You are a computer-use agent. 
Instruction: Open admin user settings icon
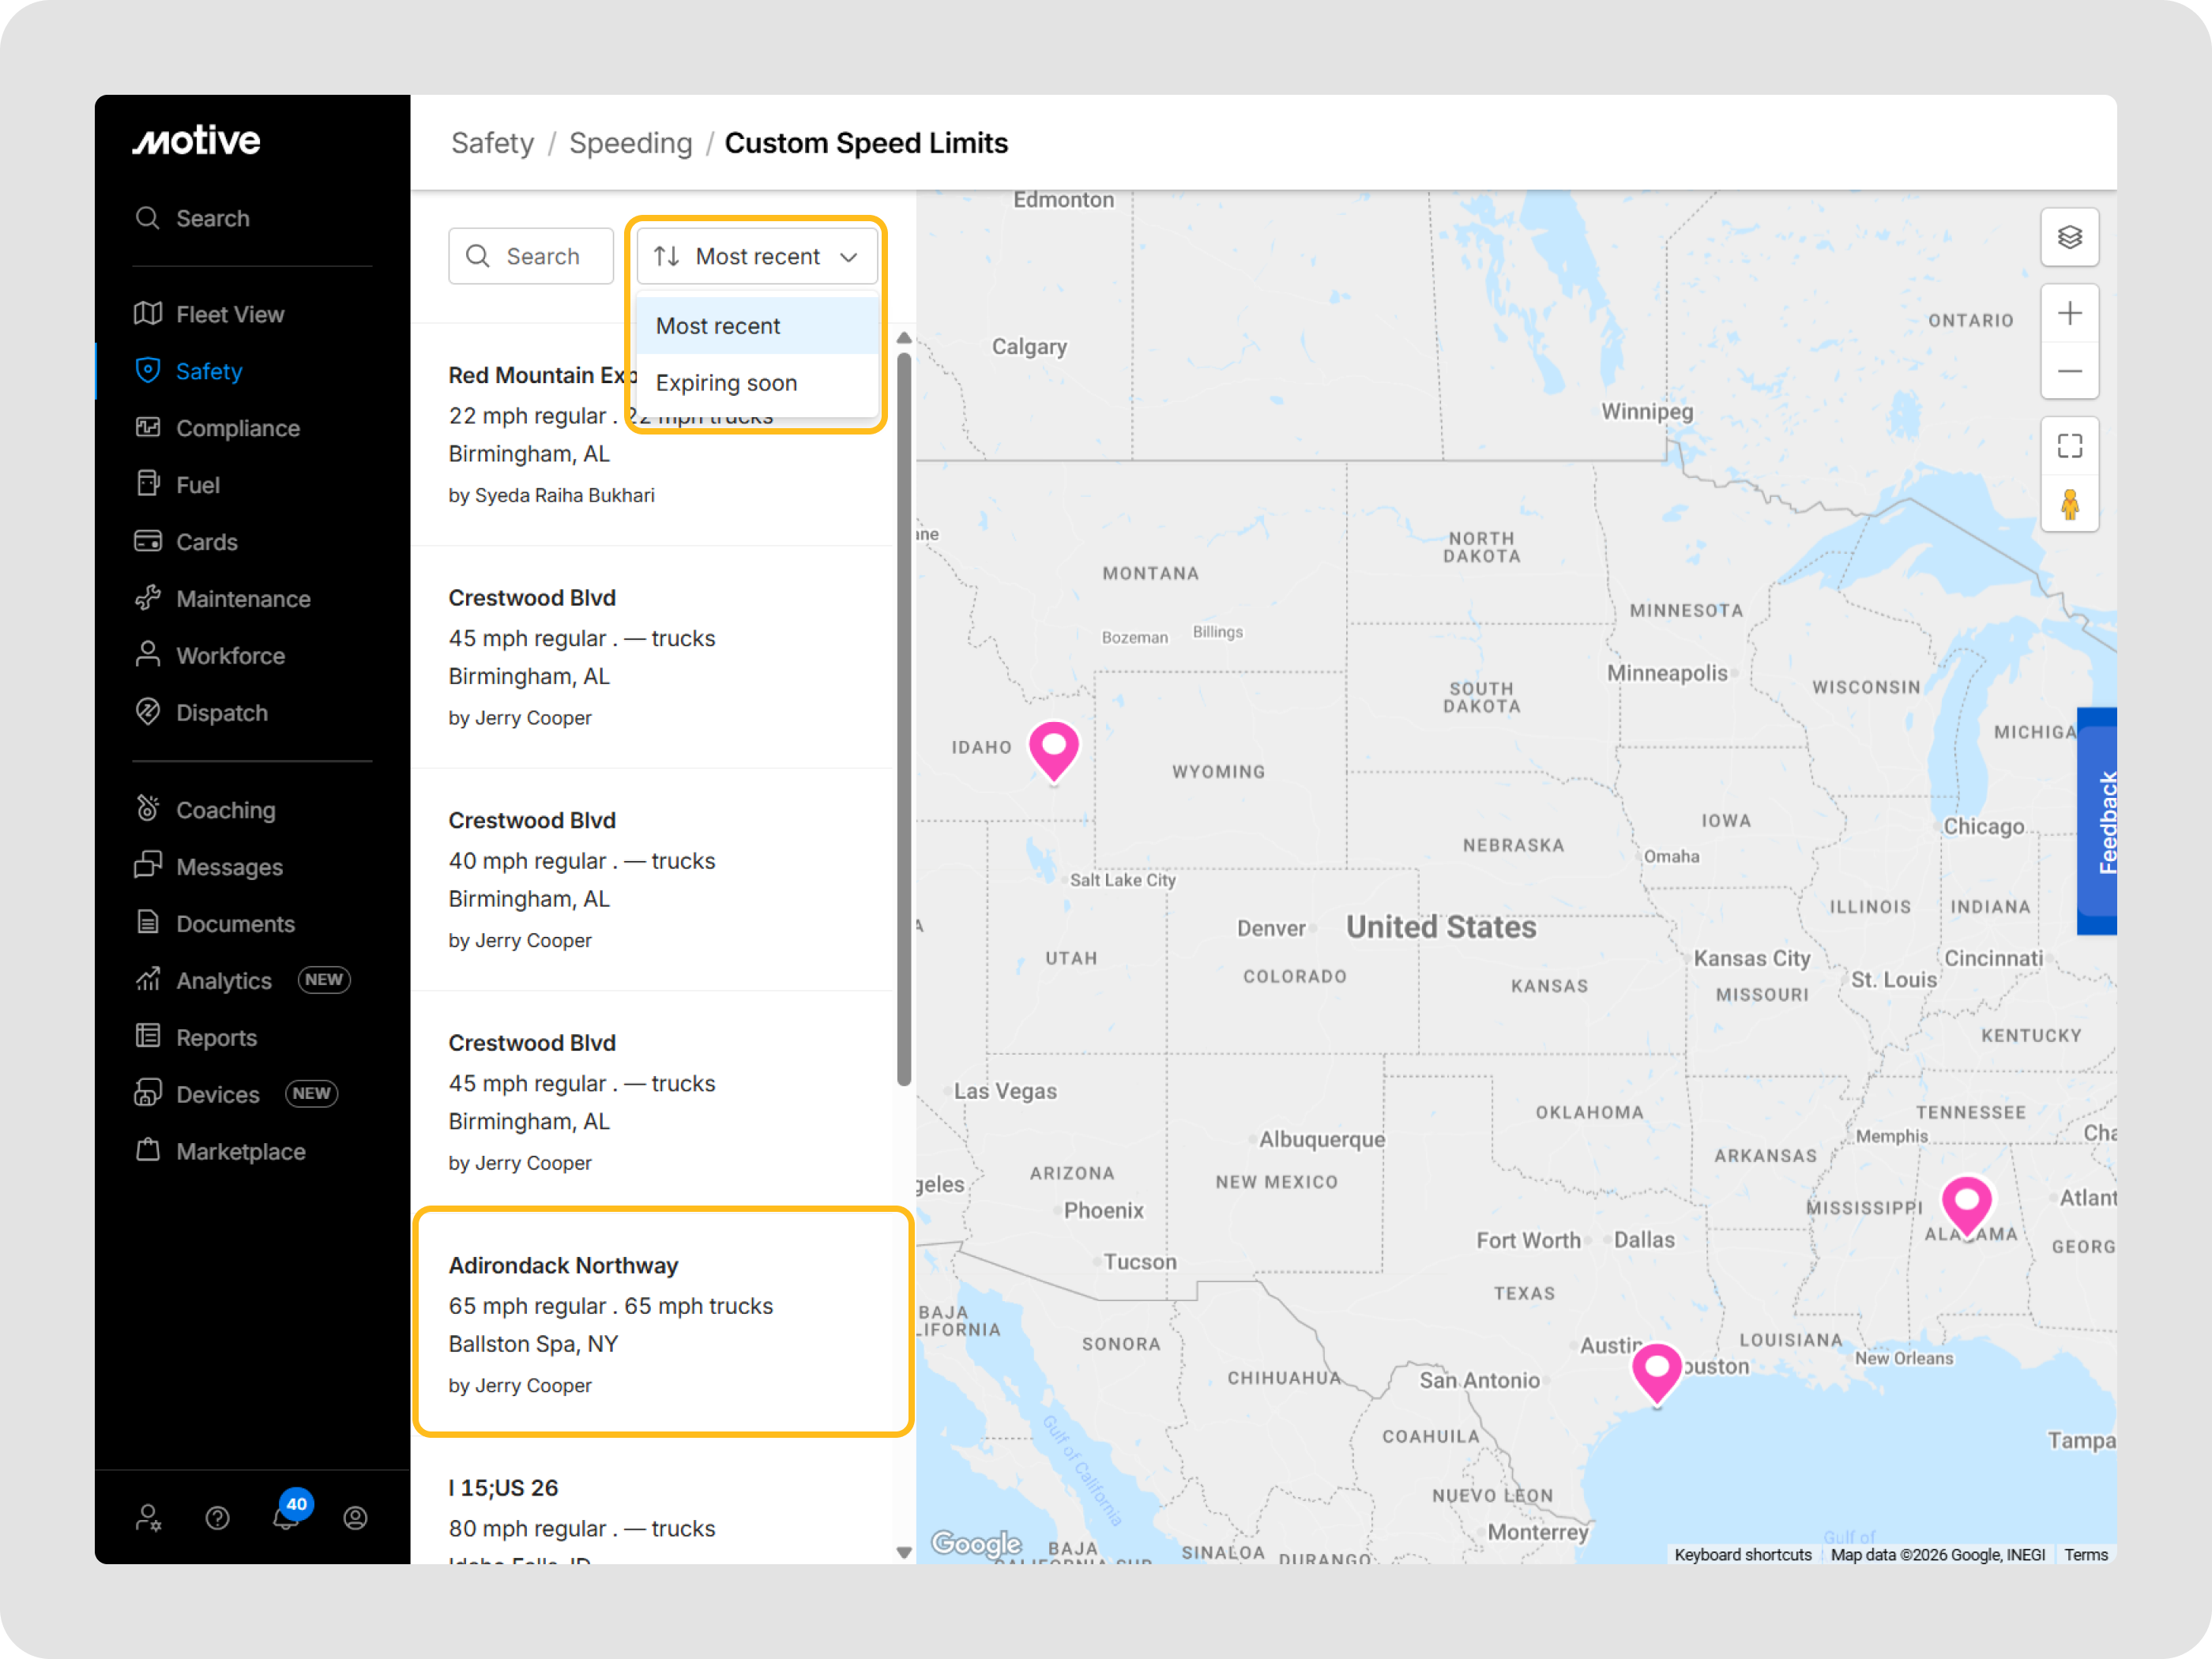pos(148,1518)
